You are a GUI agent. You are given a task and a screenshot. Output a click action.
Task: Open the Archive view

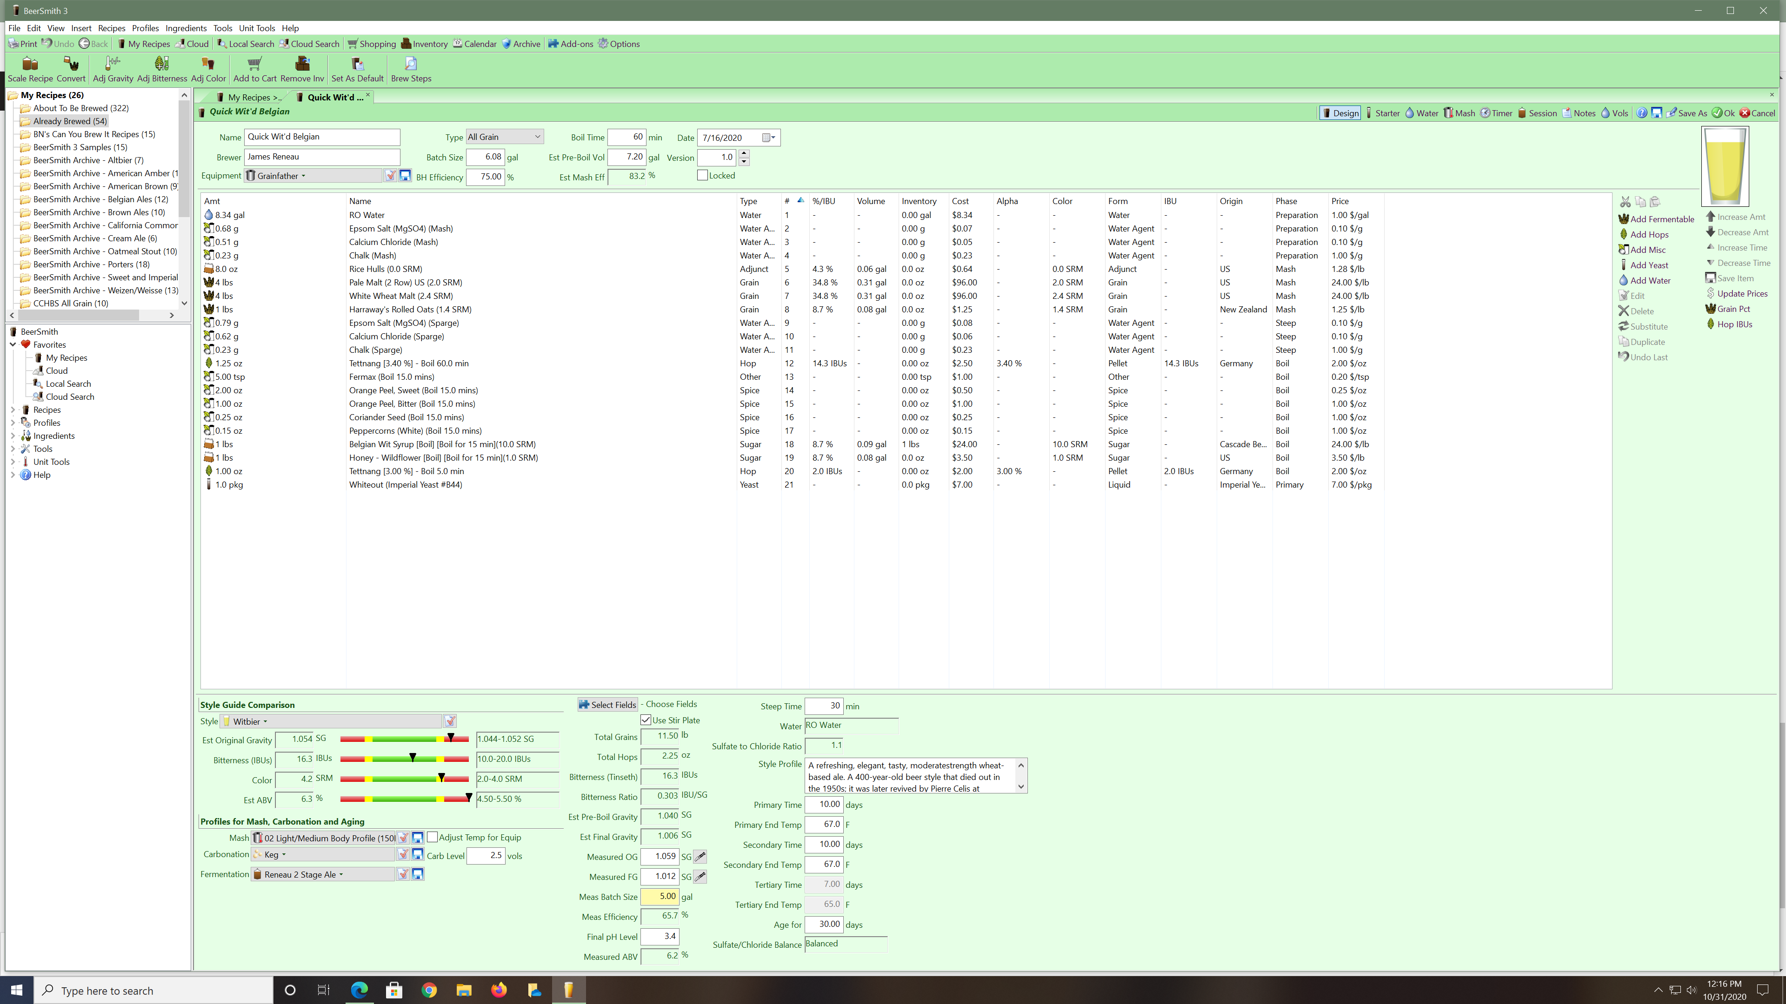[x=521, y=44]
